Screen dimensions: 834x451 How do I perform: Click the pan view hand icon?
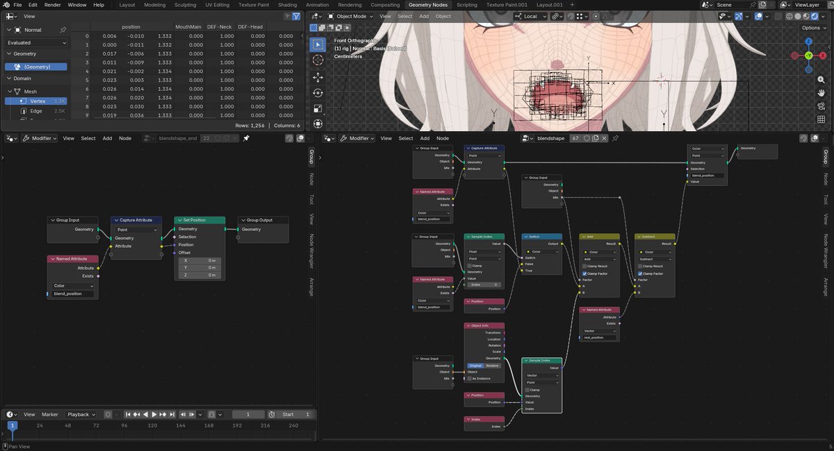(x=821, y=93)
